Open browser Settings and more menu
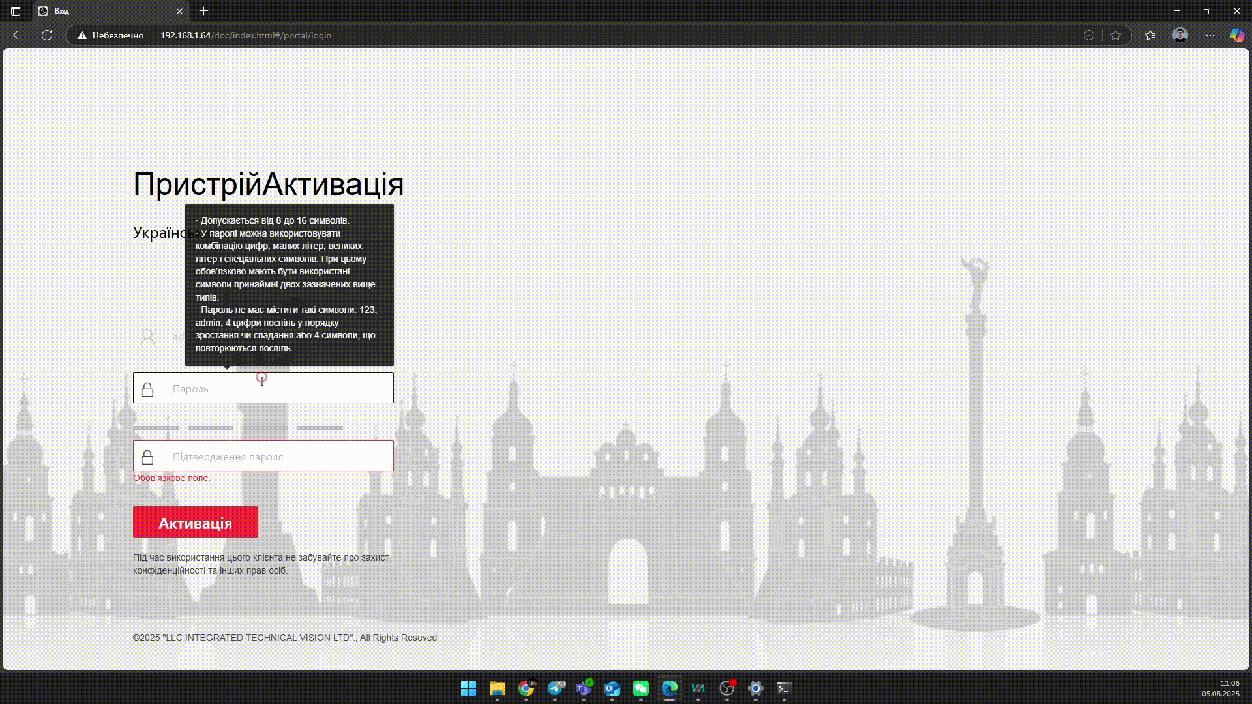Viewport: 1252px width, 704px height. [x=1210, y=35]
